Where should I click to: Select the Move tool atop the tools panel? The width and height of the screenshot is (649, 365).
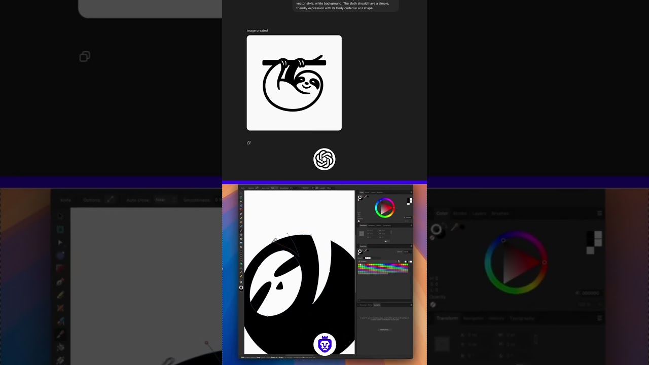coord(241,193)
